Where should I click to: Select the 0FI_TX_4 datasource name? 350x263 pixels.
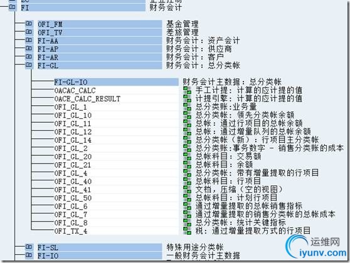point(71,231)
